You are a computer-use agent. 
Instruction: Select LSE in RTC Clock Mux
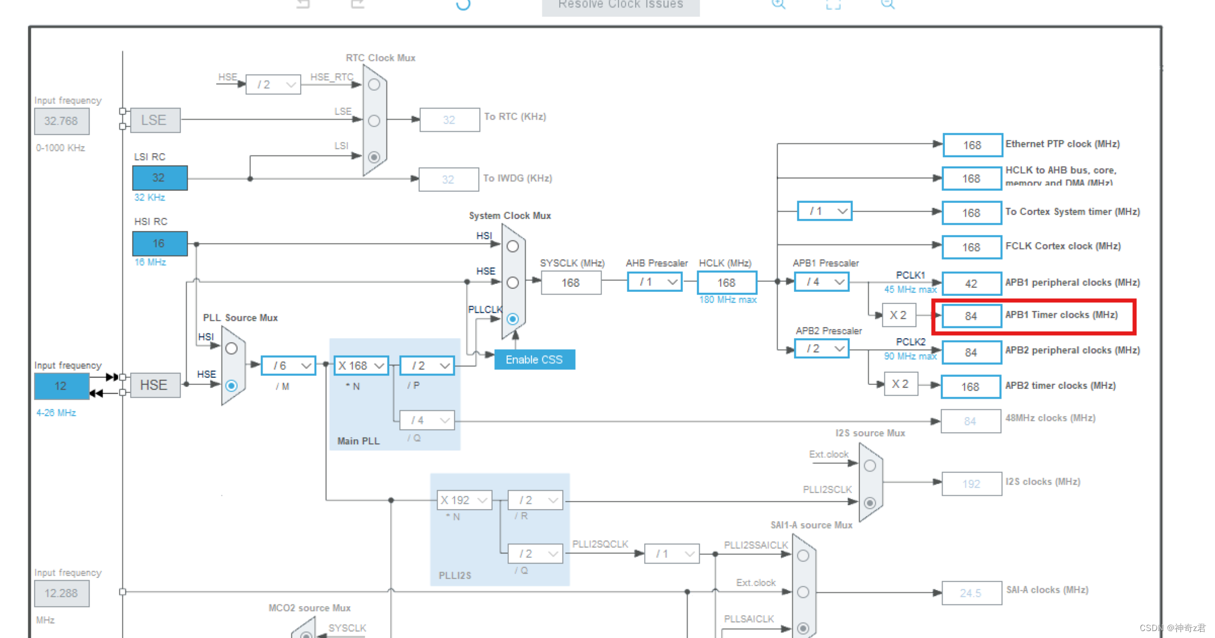pos(374,121)
